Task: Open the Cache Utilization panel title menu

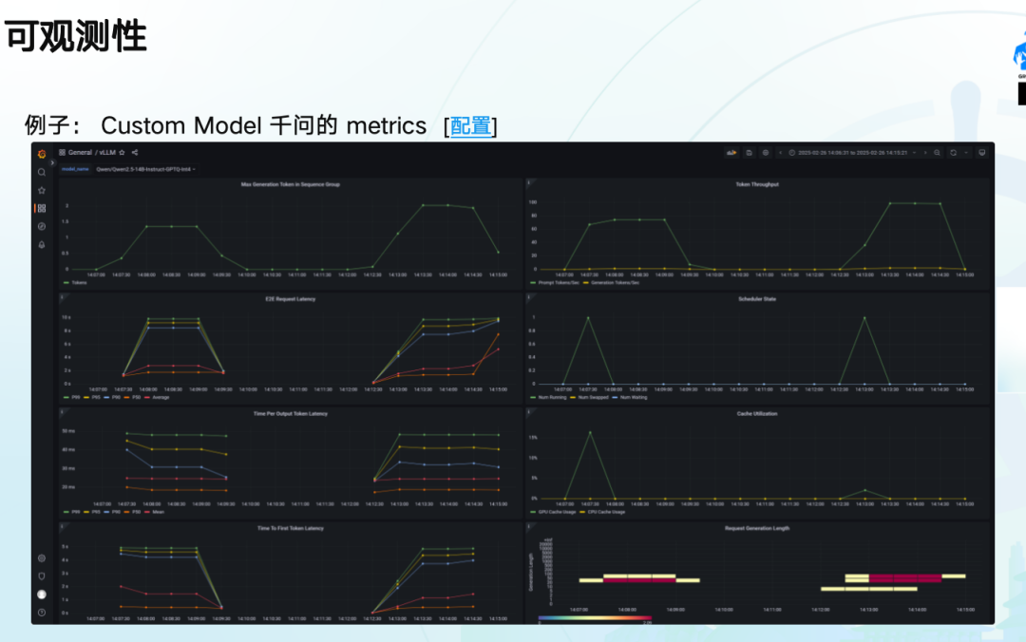Action: click(757, 414)
